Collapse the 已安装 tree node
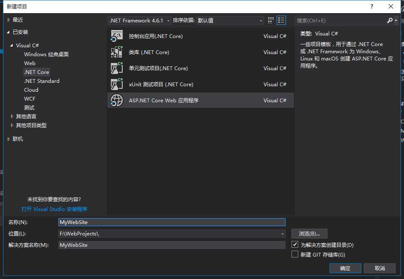This screenshot has height=279, width=404. (8, 32)
